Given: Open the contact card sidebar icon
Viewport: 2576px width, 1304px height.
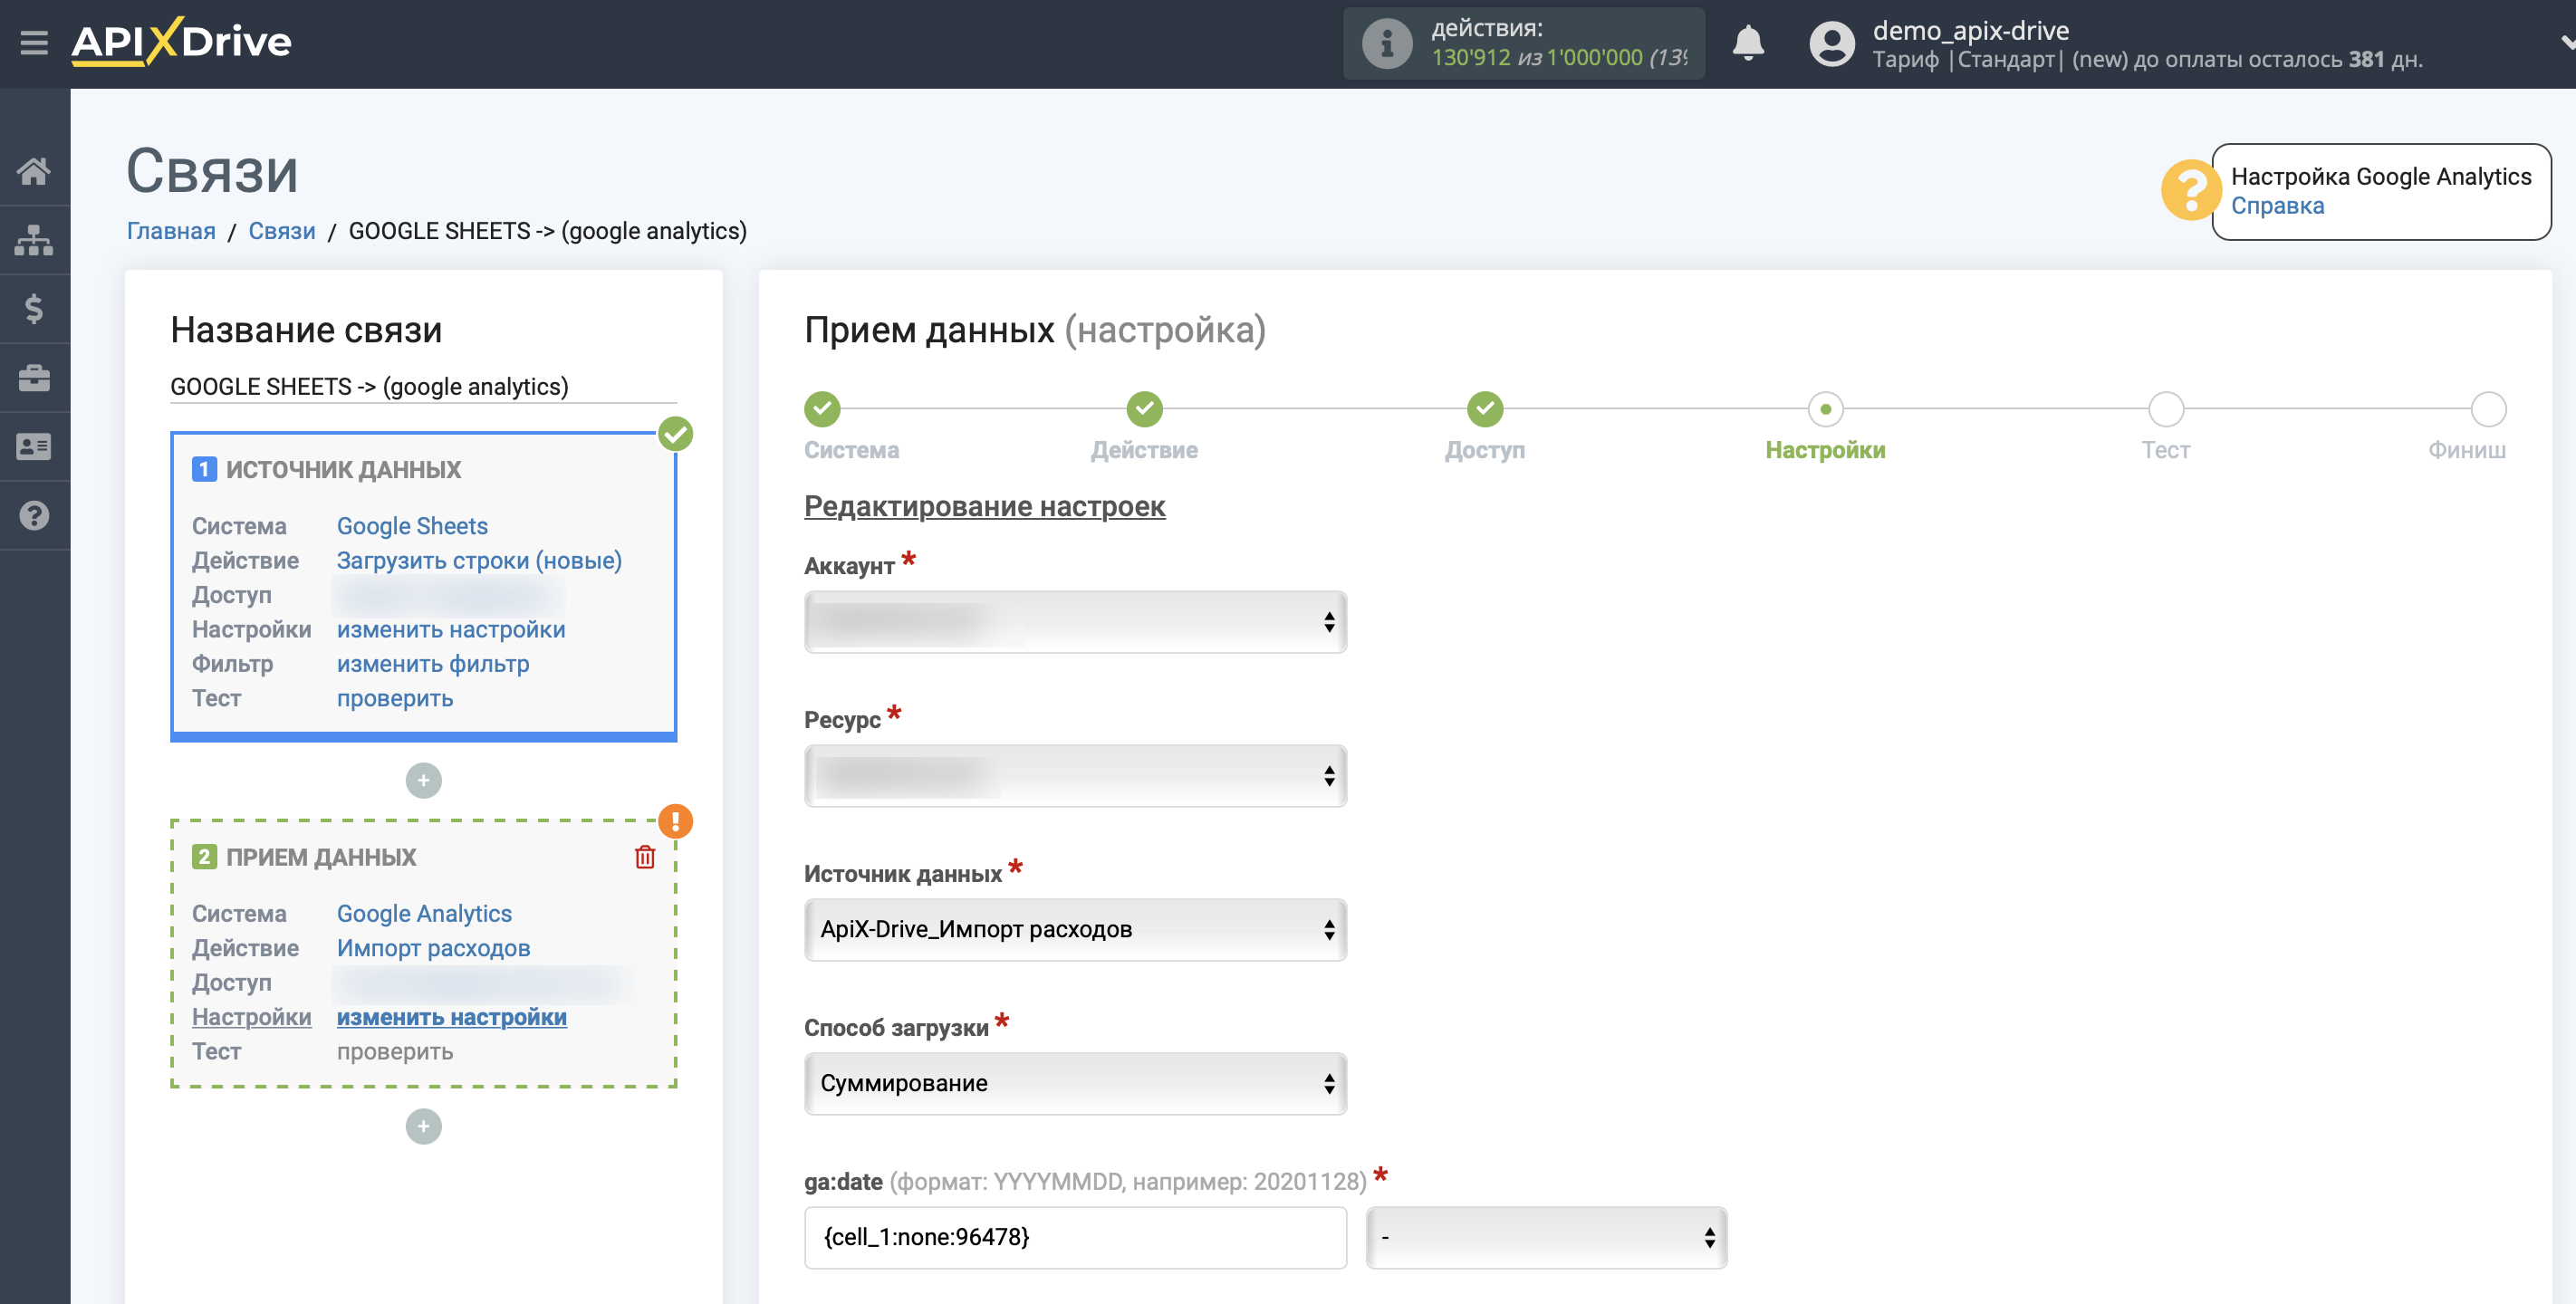Looking at the screenshot, I should point(34,447).
